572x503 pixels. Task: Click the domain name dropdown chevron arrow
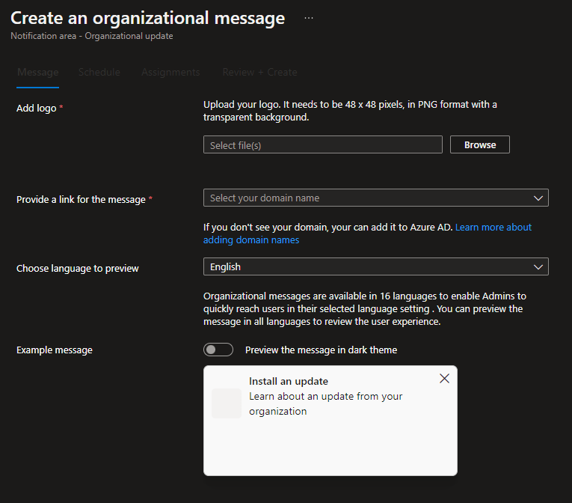coord(538,198)
